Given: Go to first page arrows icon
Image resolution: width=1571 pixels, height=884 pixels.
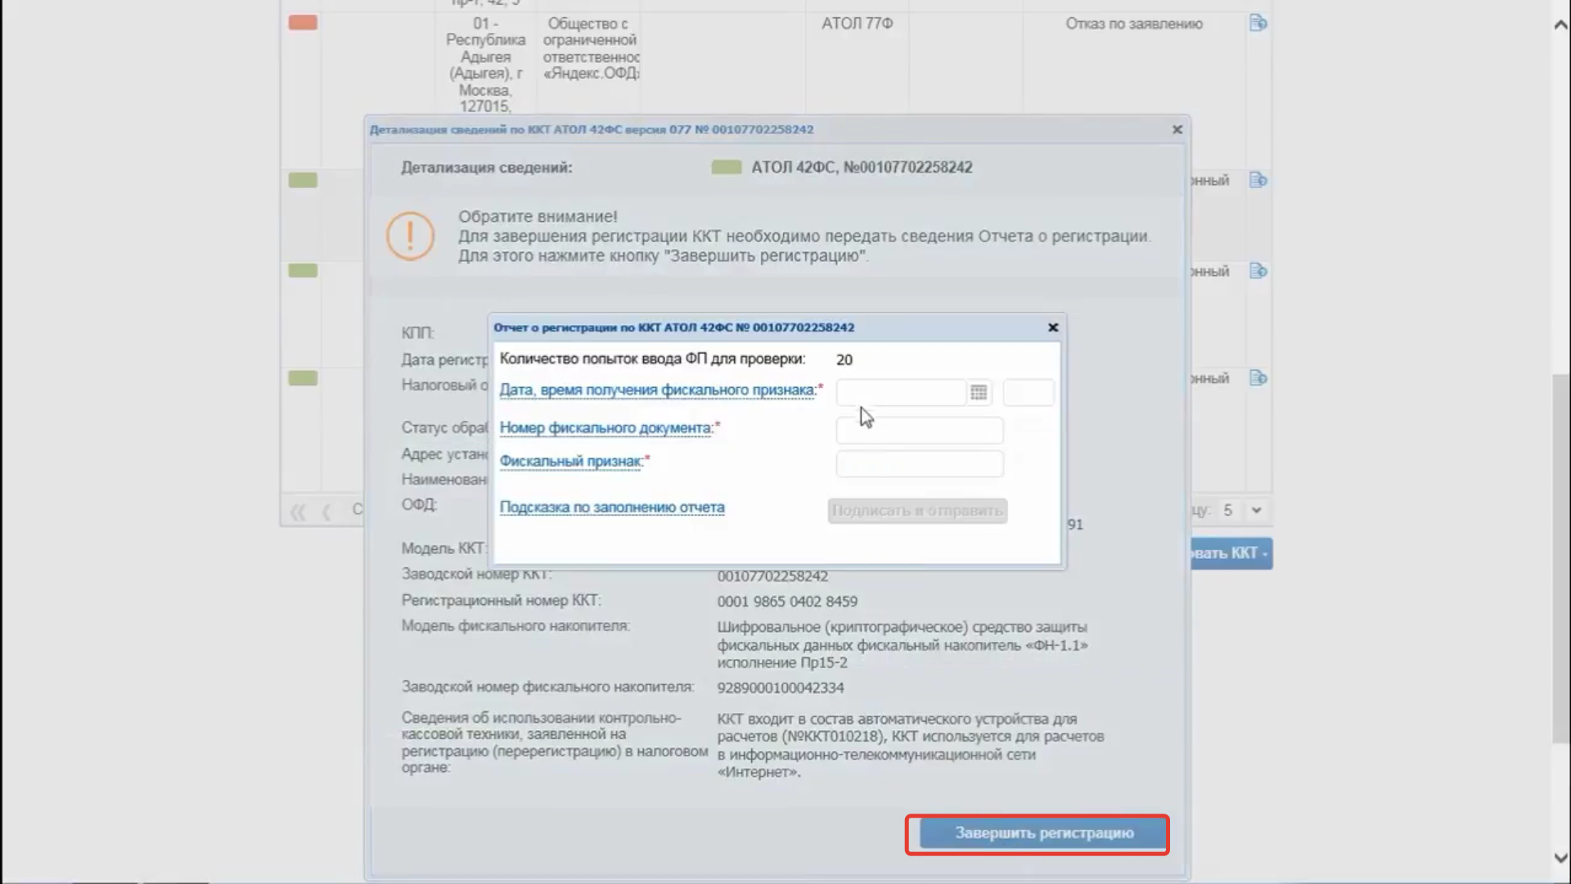Looking at the screenshot, I should (x=298, y=512).
